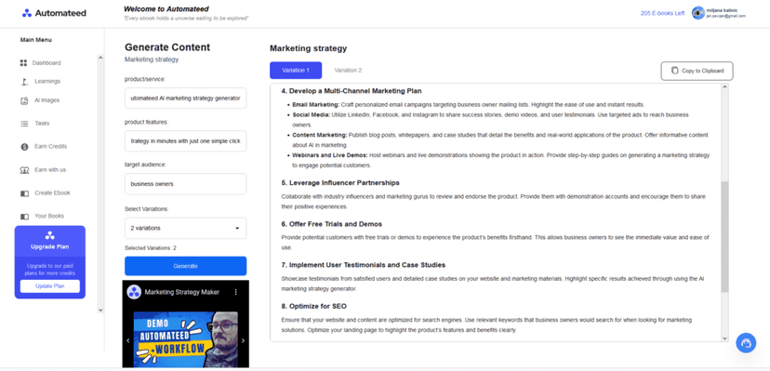Viewport: 770px width, 371px height.
Task: Go to previous video slide arrow
Action: [x=128, y=340]
